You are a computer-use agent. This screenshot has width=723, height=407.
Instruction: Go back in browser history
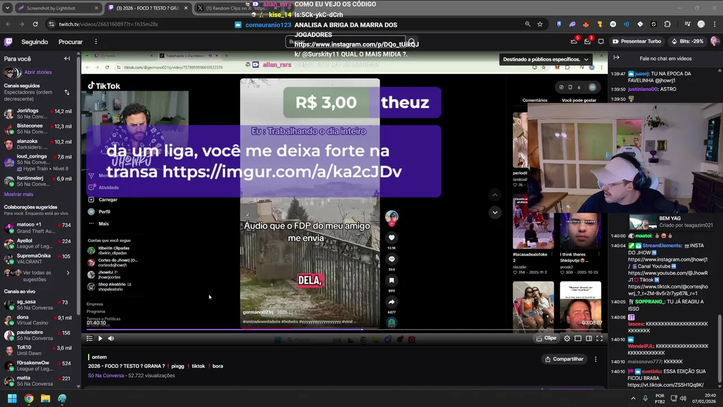8,24
